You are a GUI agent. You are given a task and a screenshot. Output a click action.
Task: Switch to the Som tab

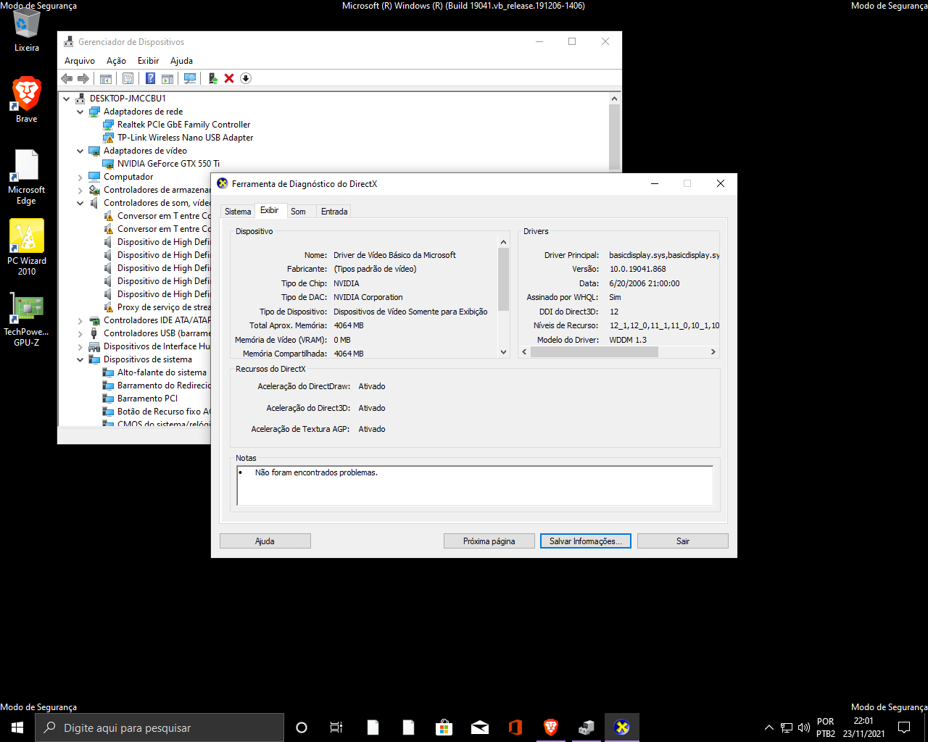coord(298,212)
